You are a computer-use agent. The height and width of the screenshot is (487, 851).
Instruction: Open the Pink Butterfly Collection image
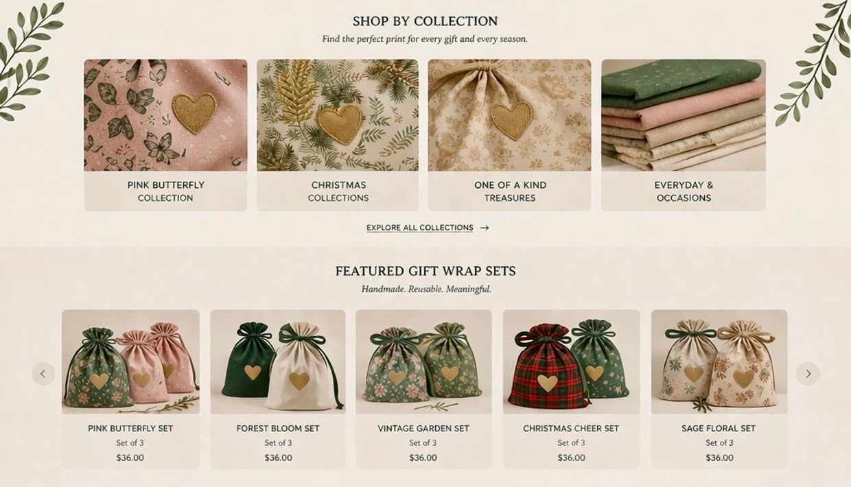click(x=165, y=115)
